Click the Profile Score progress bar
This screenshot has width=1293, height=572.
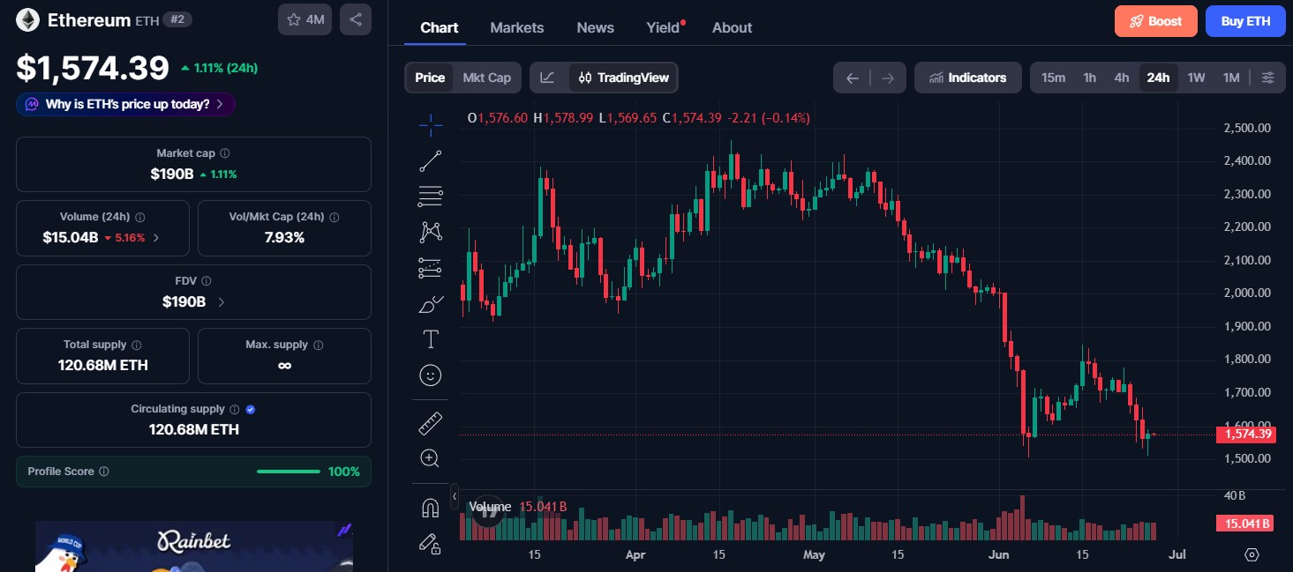coord(289,472)
